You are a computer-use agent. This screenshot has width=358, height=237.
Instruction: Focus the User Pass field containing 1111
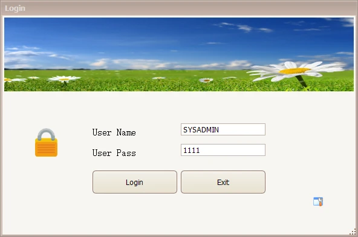pos(223,150)
